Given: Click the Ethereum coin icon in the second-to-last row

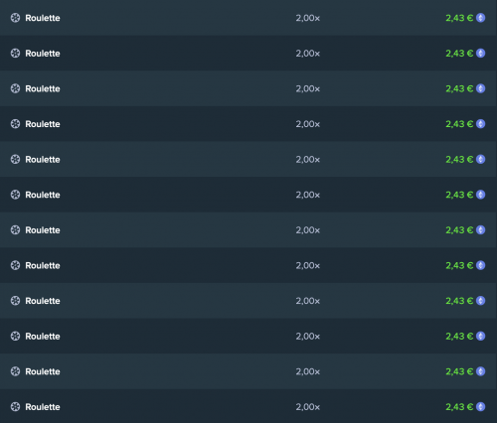Looking at the screenshot, I should tap(481, 371).
